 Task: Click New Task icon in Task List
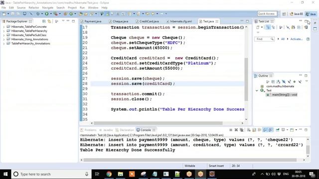(x=258, y=27)
